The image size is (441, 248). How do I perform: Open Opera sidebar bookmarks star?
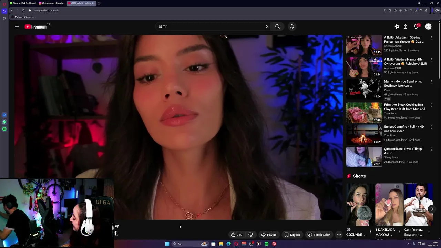pos(4,18)
